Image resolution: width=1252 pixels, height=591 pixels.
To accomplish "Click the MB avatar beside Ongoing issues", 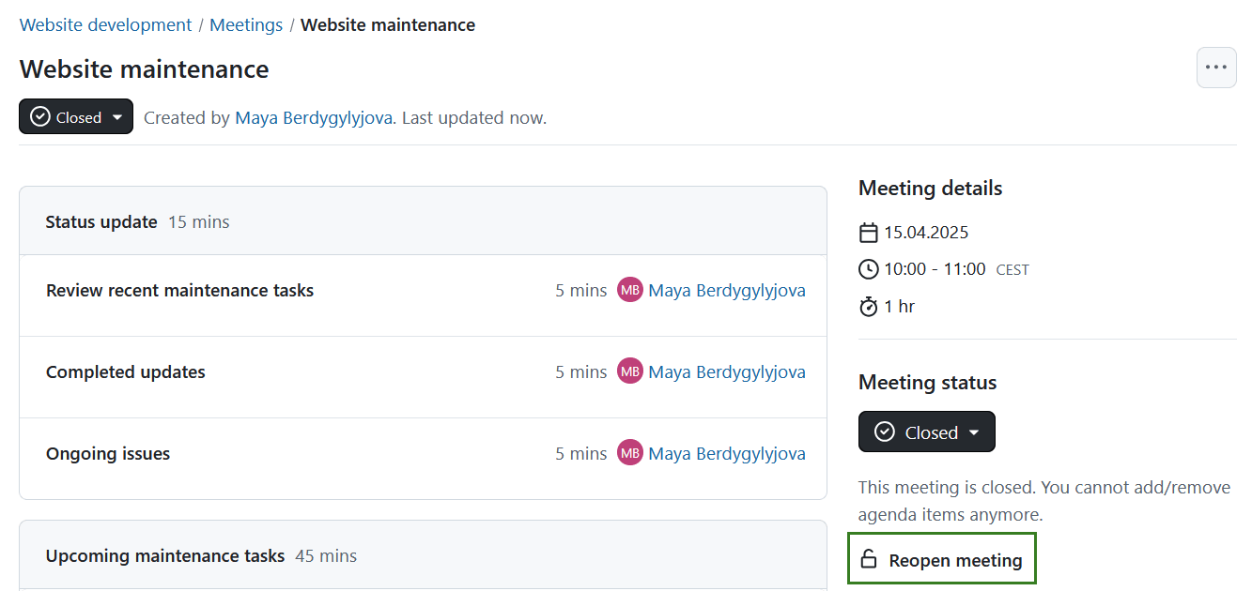I will click(x=630, y=453).
